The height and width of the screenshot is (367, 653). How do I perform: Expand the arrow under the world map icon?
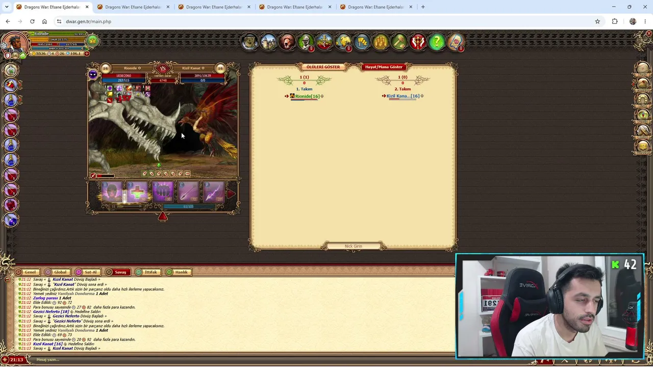(348, 49)
